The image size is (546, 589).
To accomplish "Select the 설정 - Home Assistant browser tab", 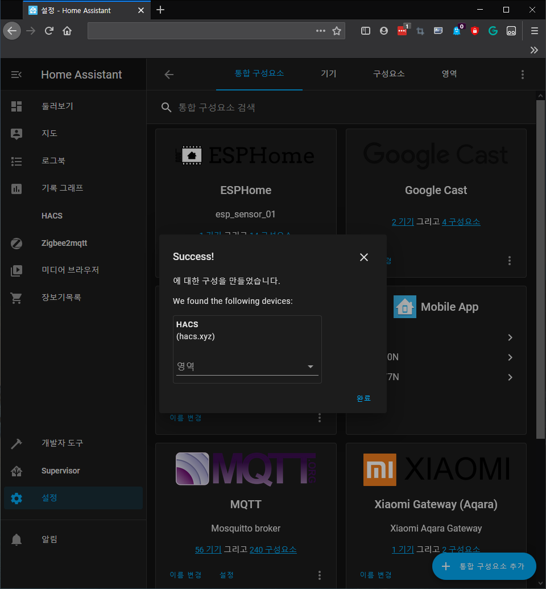I will pyautogui.click(x=86, y=10).
